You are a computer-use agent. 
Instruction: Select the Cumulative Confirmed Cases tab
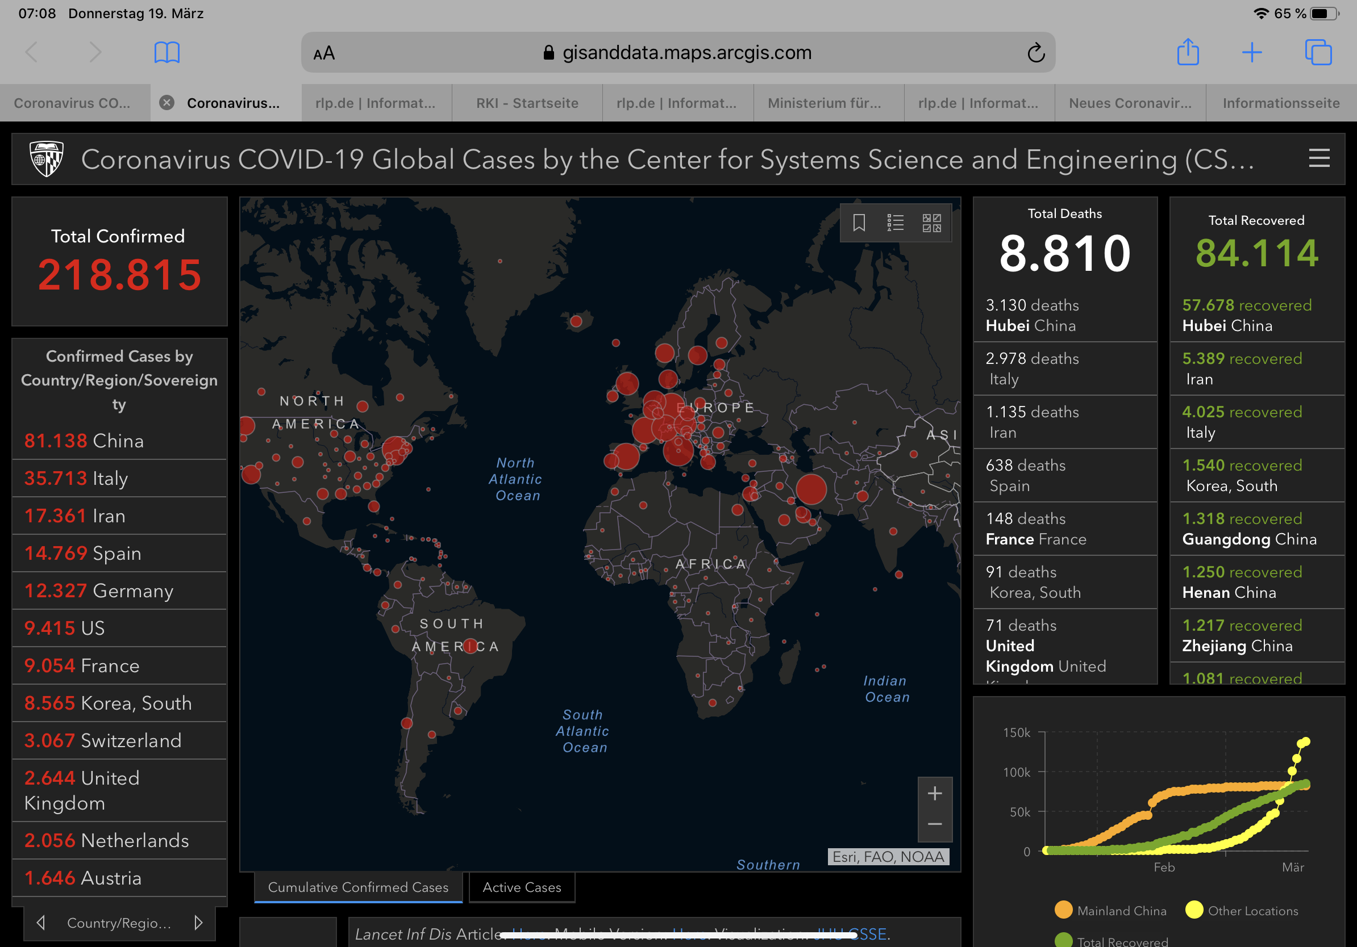pos(358,887)
